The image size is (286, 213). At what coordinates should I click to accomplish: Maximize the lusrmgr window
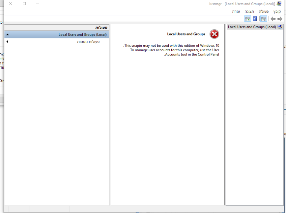point(24,4)
